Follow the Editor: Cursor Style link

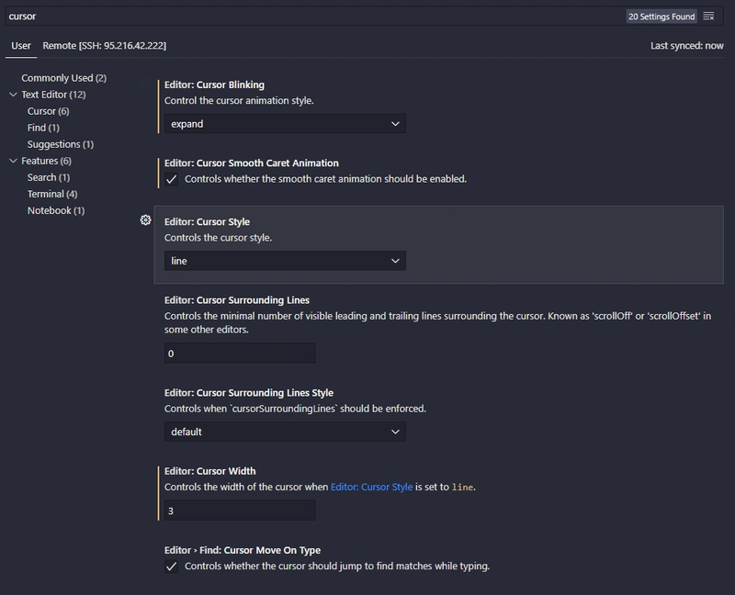click(372, 488)
